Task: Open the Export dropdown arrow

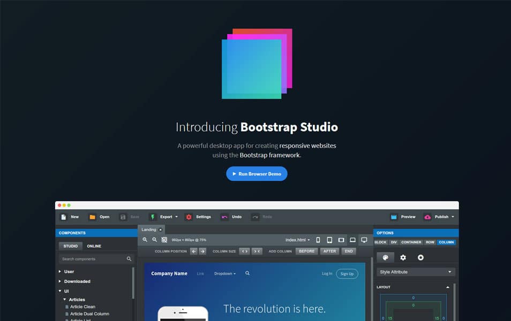Action: [x=177, y=217]
